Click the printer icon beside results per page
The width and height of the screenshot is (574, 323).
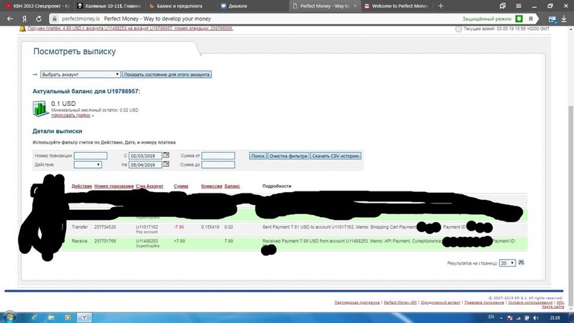pyautogui.click(x=521, y=263)
